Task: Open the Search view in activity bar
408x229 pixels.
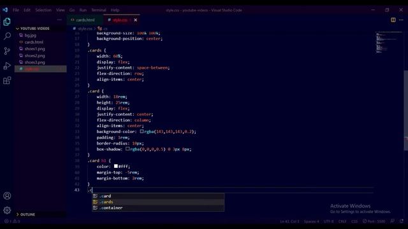Action: pos(7,36)
